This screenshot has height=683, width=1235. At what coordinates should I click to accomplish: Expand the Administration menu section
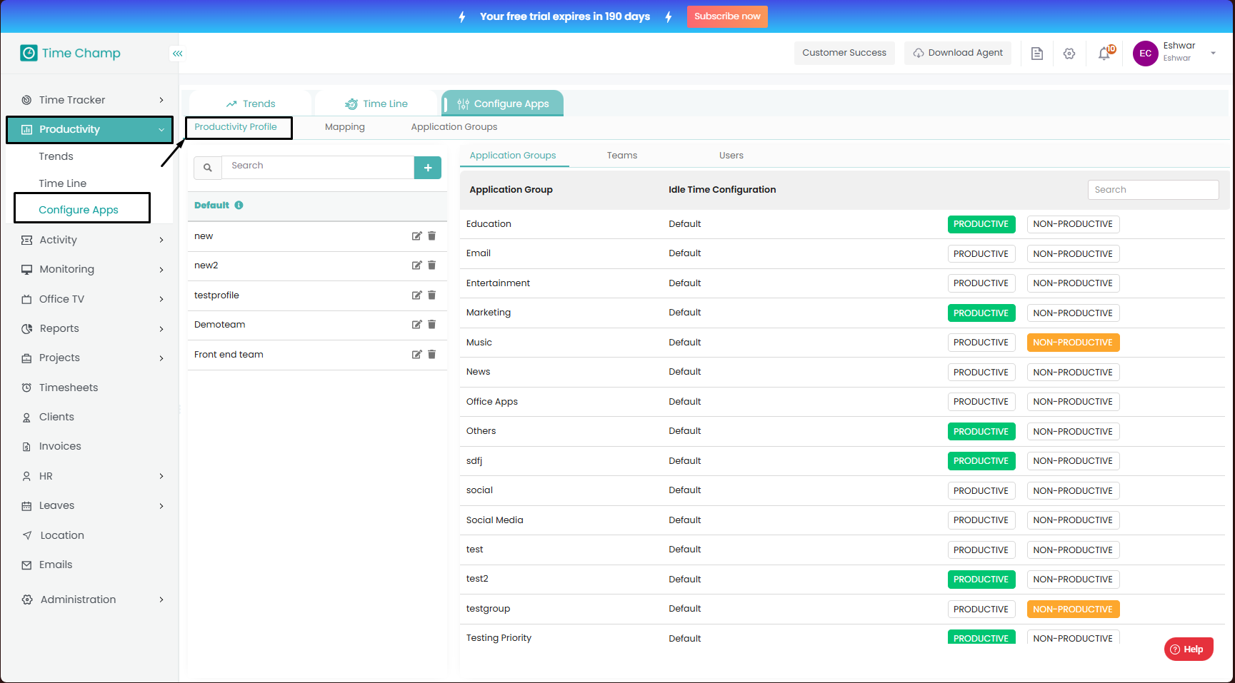tap(93, 599)
